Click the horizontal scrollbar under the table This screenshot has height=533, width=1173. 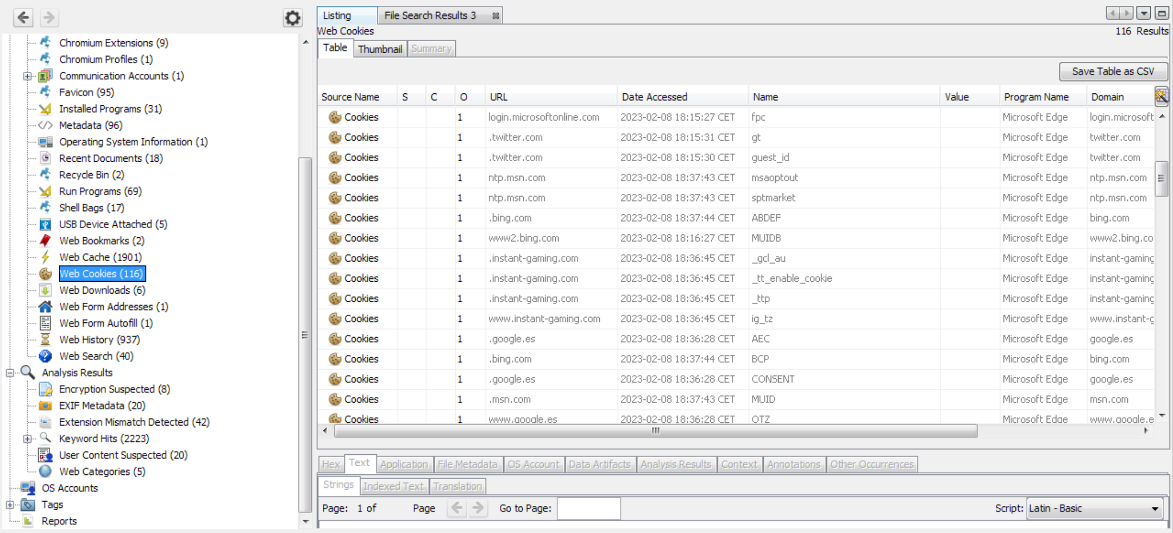coord(655,431)
